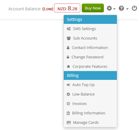Select Sub Accounts menu entry
Viewport: 139px width, 130px height.
(x=90, y=38)
